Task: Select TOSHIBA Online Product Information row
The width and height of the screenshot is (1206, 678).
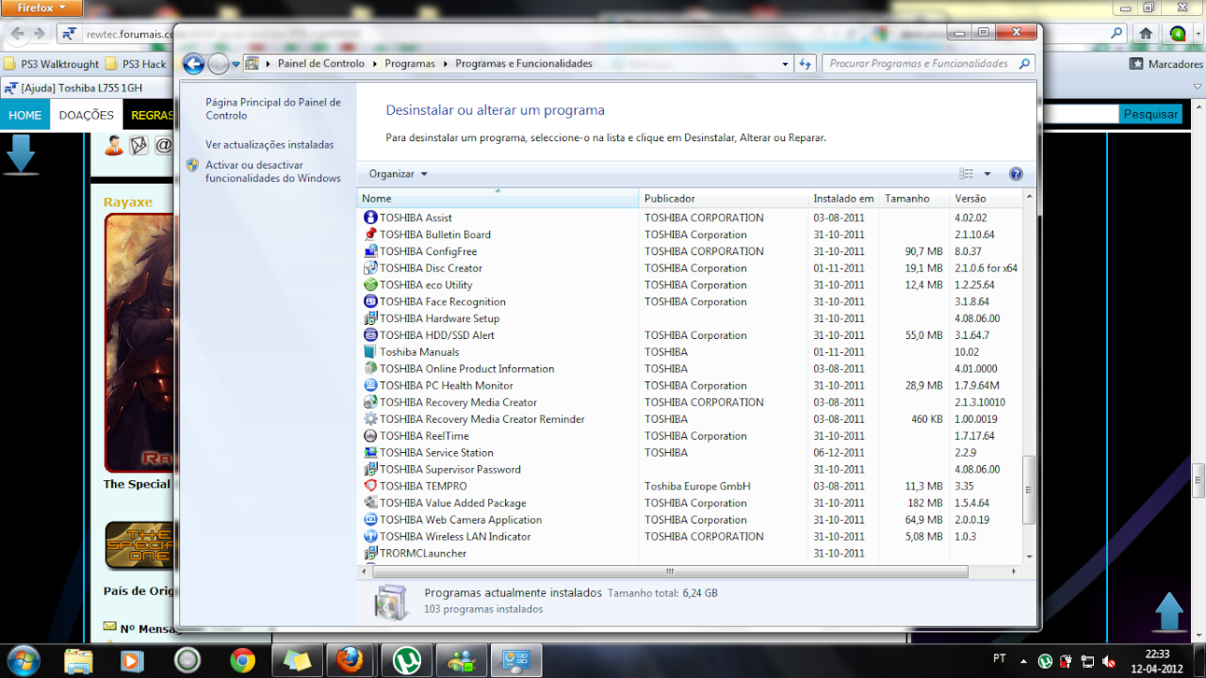Action: point(689,369)
